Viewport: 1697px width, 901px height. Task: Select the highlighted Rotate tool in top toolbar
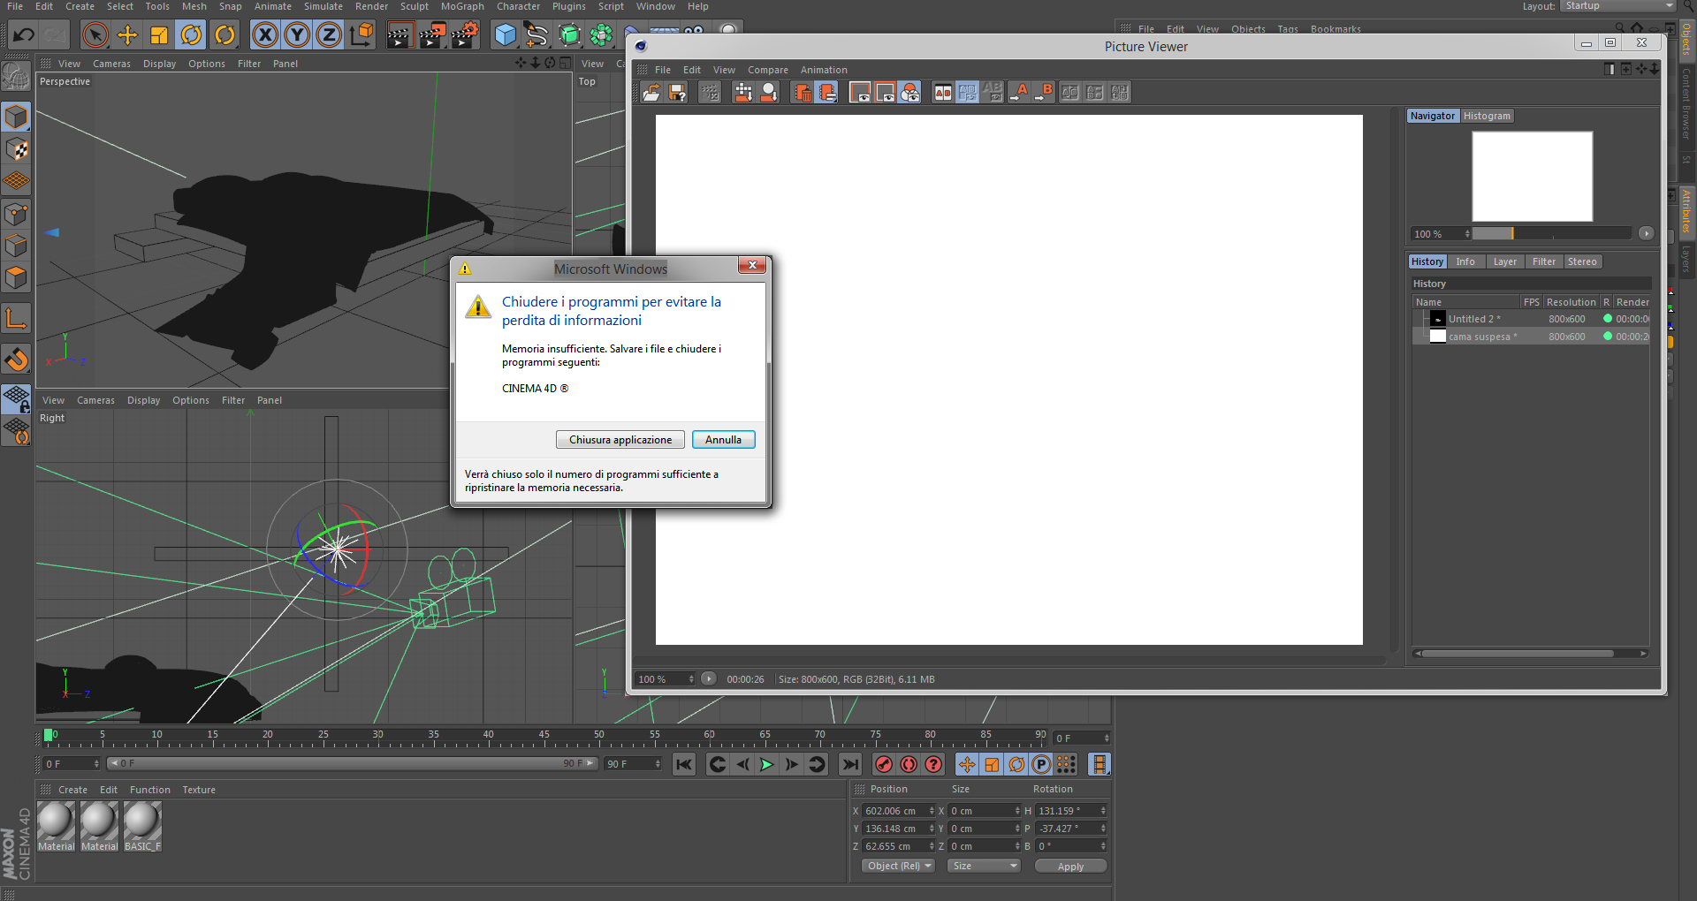(x=191, y=35)
